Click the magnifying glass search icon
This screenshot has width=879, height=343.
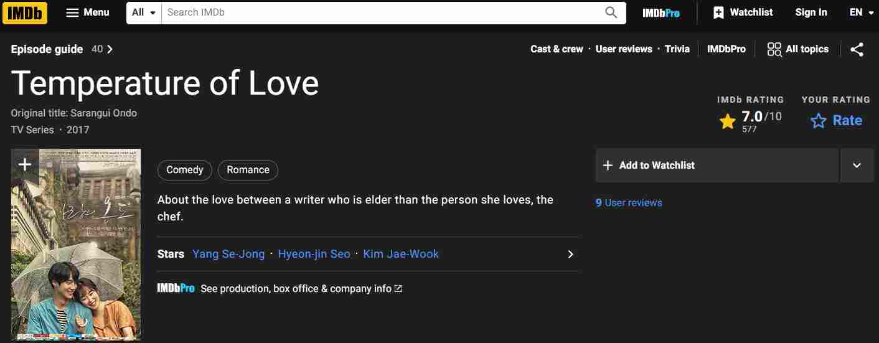611,12
